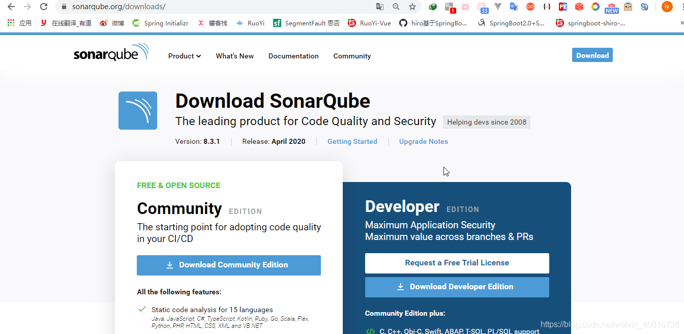Open the Documentation menu item

tap(293, 56)
